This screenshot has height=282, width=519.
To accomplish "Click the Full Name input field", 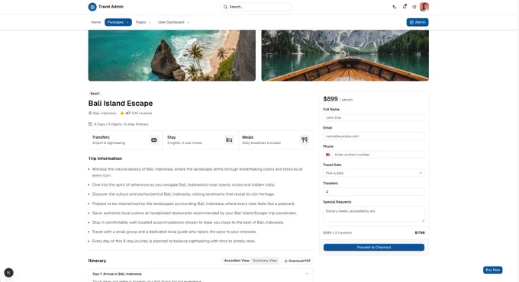I will (x=374, y=117).
